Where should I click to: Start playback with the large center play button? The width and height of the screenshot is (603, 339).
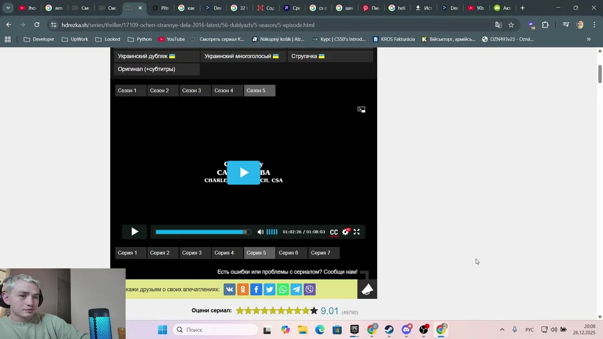(244, 172)
